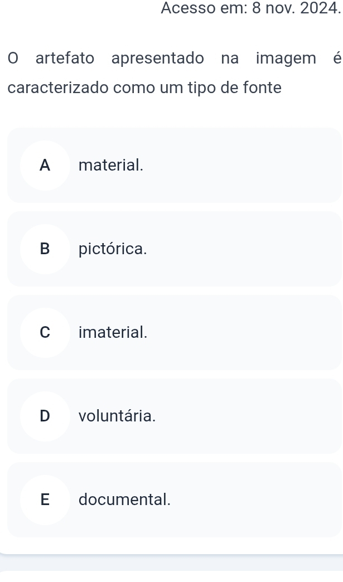The width and height of the screenshot is (343, 582).
Task: Select answer circle C
Action: click(45, 333)
